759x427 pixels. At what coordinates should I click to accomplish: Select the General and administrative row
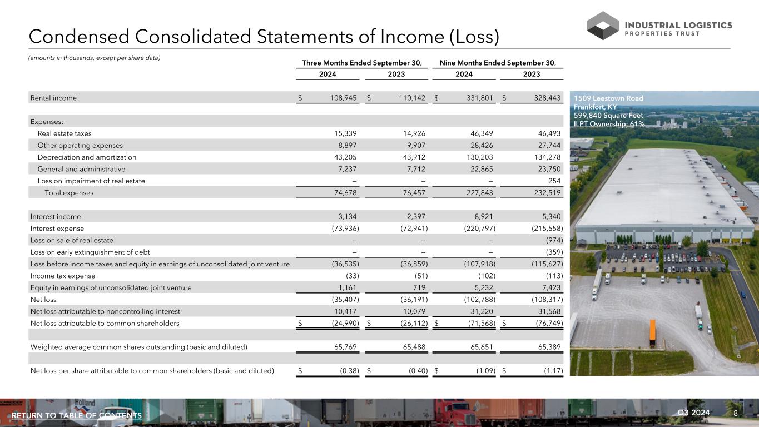tap(81, 169)
